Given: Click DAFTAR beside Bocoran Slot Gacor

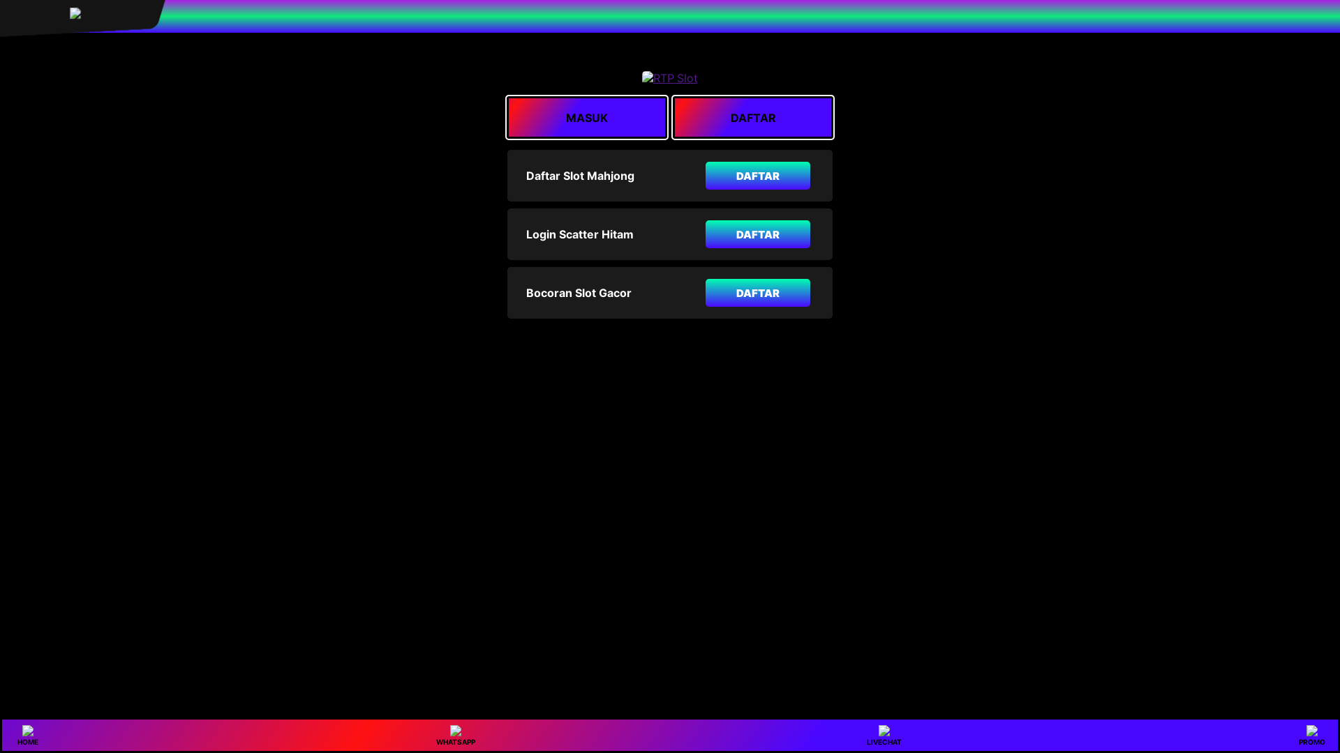Looking at the screenshot, I should coord(758,293).
